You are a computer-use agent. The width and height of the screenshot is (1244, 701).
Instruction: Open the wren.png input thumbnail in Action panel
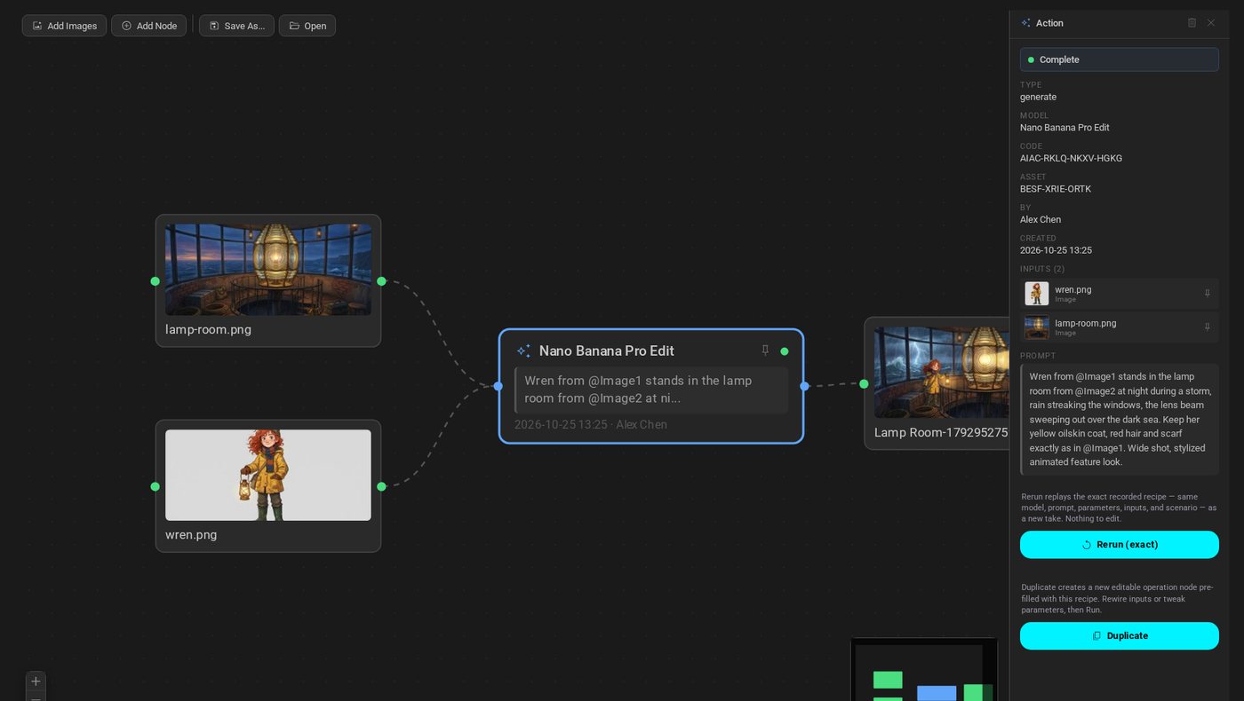[1036, 294]
